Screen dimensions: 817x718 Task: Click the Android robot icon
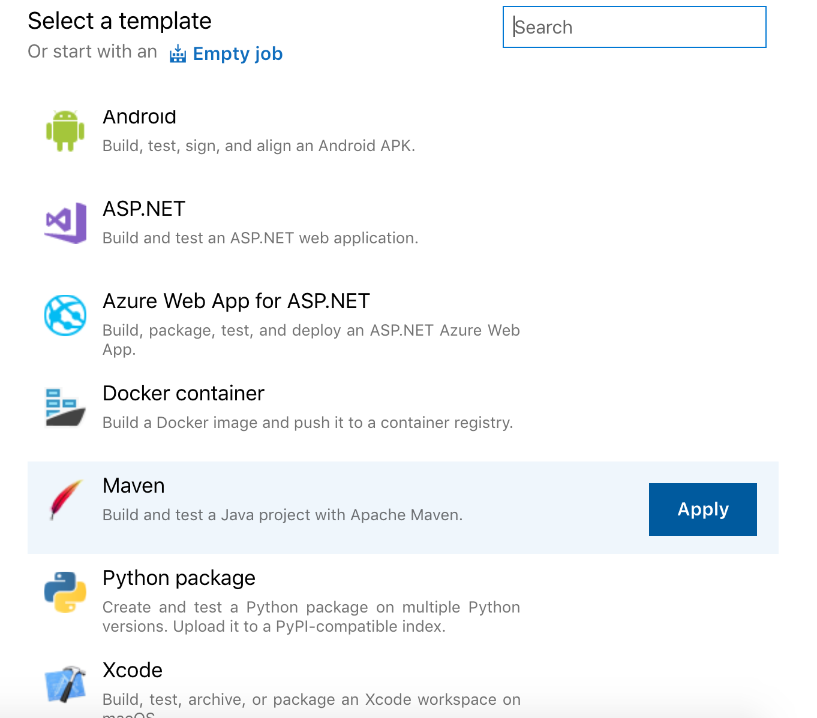65,131
